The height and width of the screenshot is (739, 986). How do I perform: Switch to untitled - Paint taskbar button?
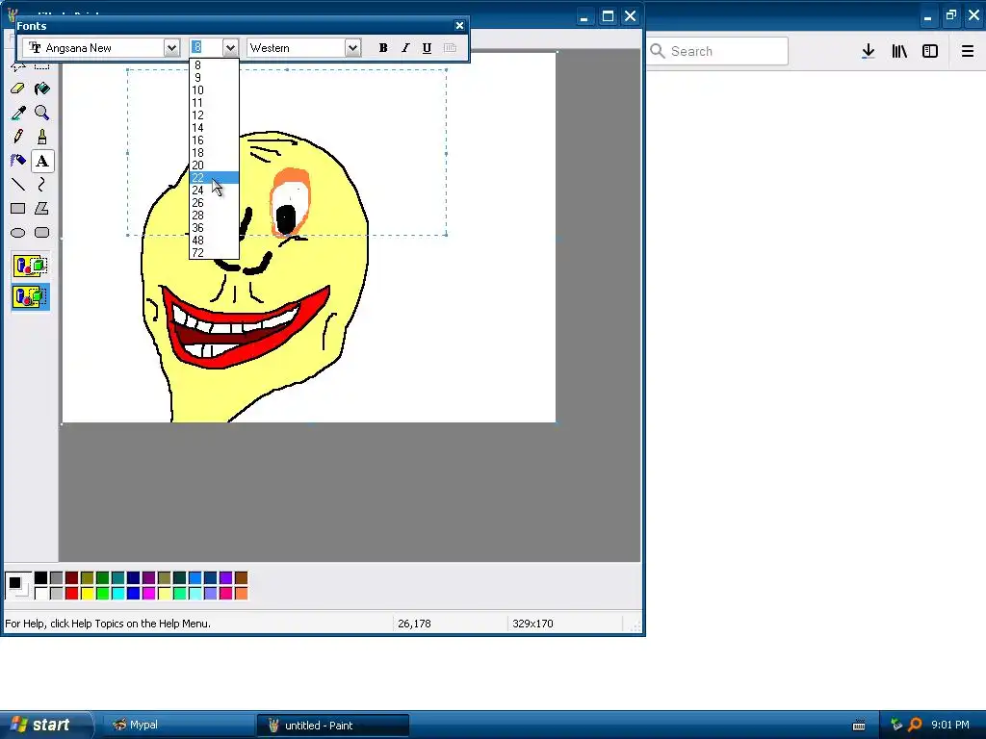pos(332,726)
